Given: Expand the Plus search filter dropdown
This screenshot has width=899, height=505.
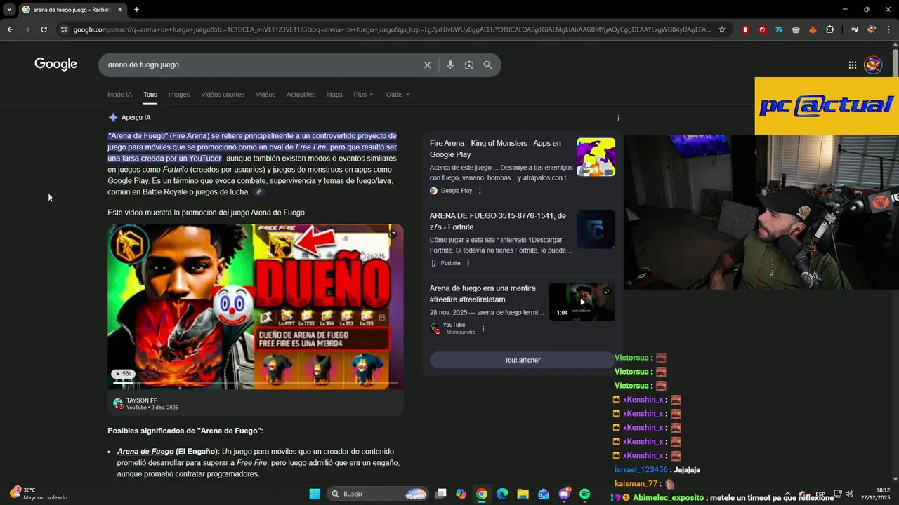Looking at the screenshot, I should [x=363, y=95].
